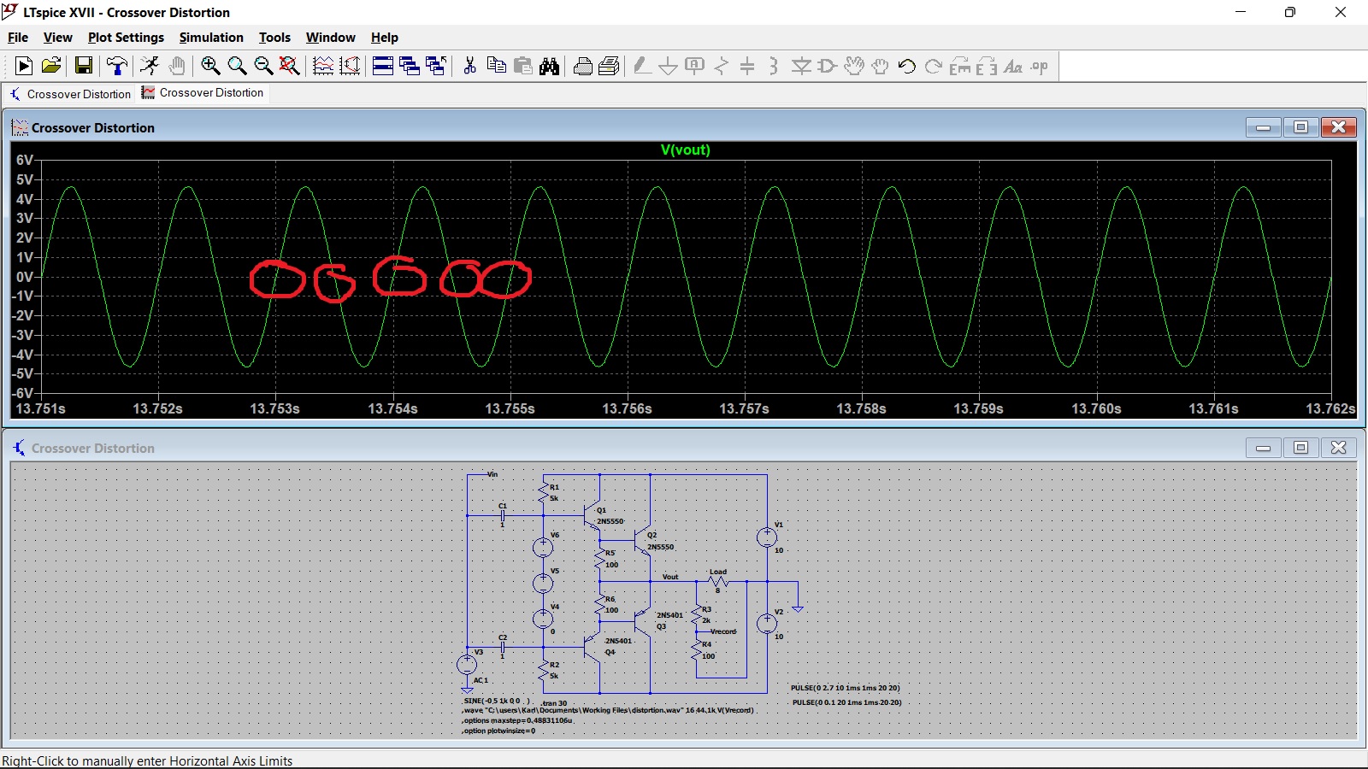1368x769 pixels.
Task: Select the Resistor placement tool
Action: [722, 66]
